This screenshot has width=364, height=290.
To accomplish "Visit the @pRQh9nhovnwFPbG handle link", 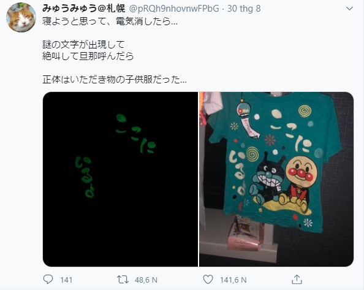I will click(x=174, y=9).
